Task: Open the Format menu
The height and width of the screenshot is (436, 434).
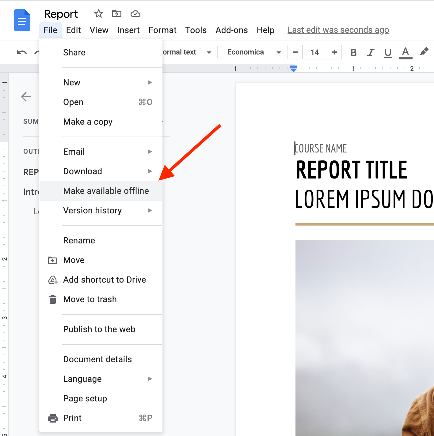Action: tap(162, 30)
